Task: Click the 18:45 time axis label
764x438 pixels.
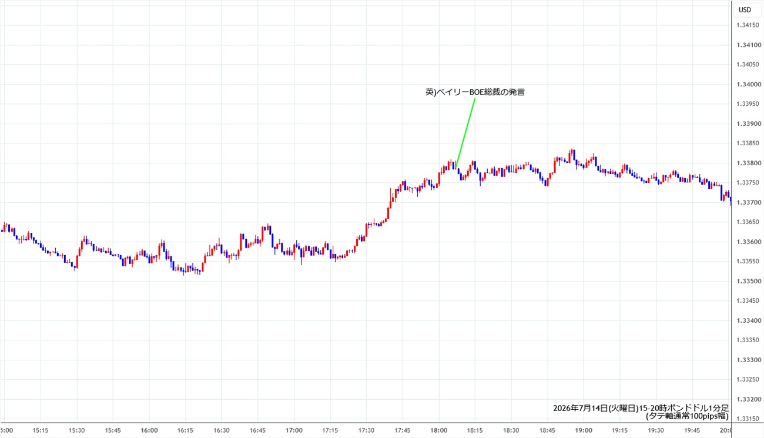Action: [x=547, y=430]
